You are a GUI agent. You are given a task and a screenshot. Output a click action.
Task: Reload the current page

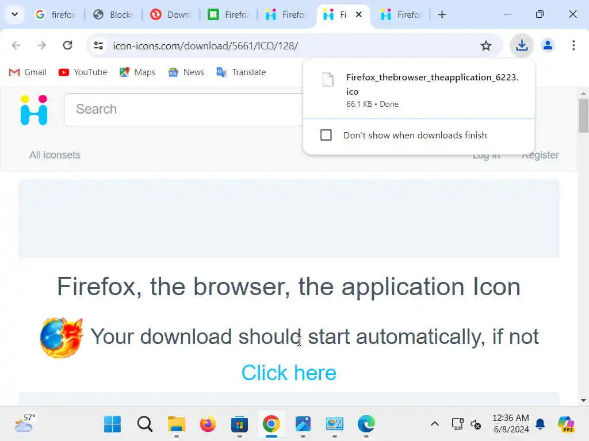(68, 45)
